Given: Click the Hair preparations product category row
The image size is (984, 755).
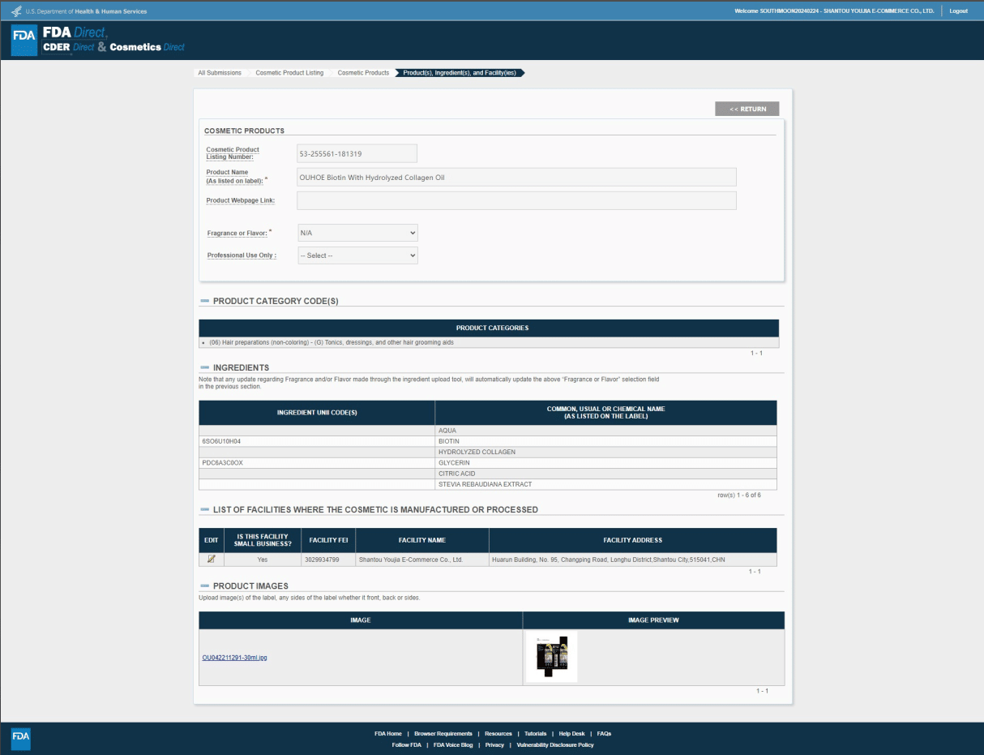Looking at the screenshot, I should pos(489,342).
